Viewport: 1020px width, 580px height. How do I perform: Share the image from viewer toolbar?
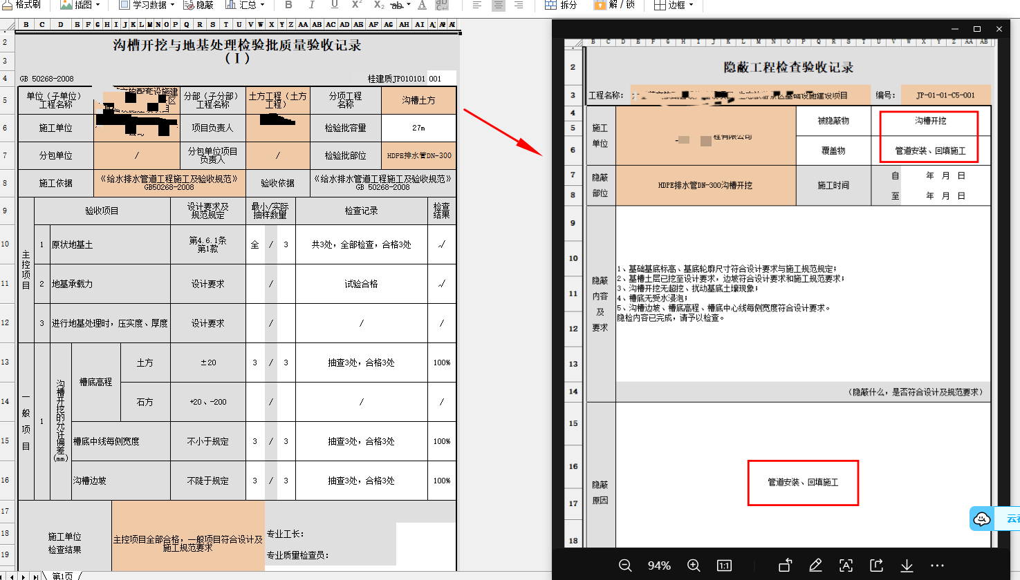click(x=876, y=565)
